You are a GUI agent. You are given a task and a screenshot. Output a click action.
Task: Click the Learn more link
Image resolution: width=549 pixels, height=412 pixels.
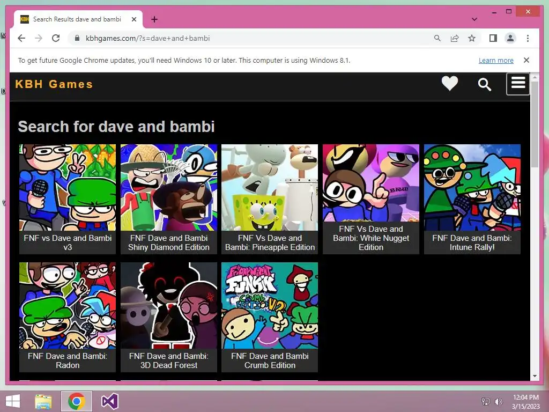click(x=496, y=60)
